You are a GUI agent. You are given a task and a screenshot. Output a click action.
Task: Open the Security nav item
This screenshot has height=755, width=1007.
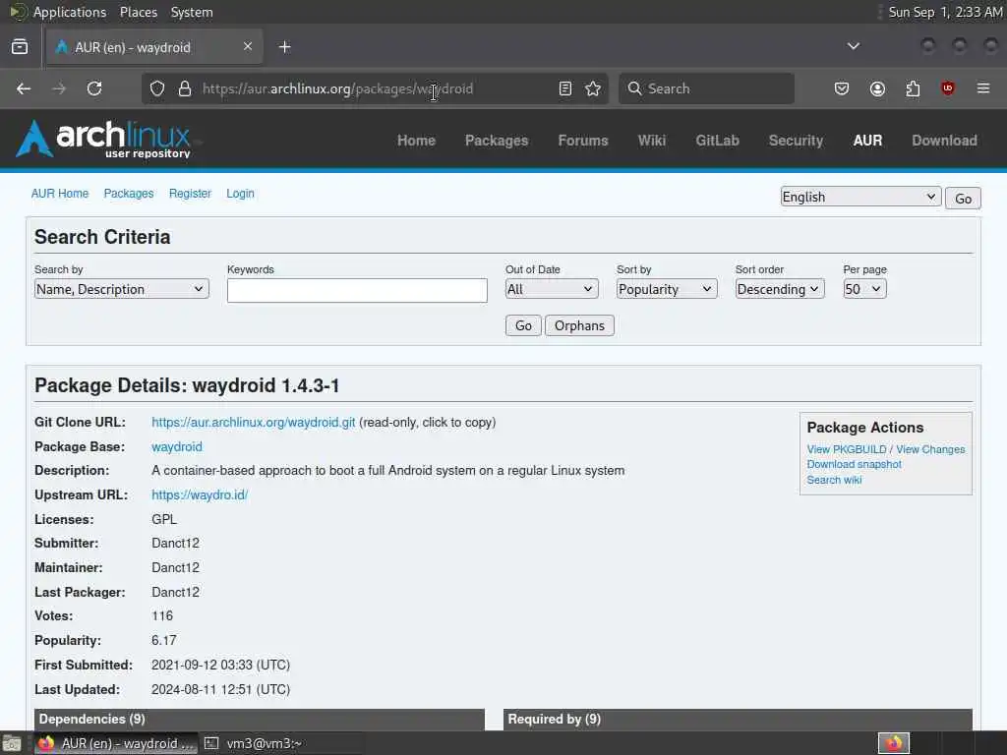(x=796, y=141)
